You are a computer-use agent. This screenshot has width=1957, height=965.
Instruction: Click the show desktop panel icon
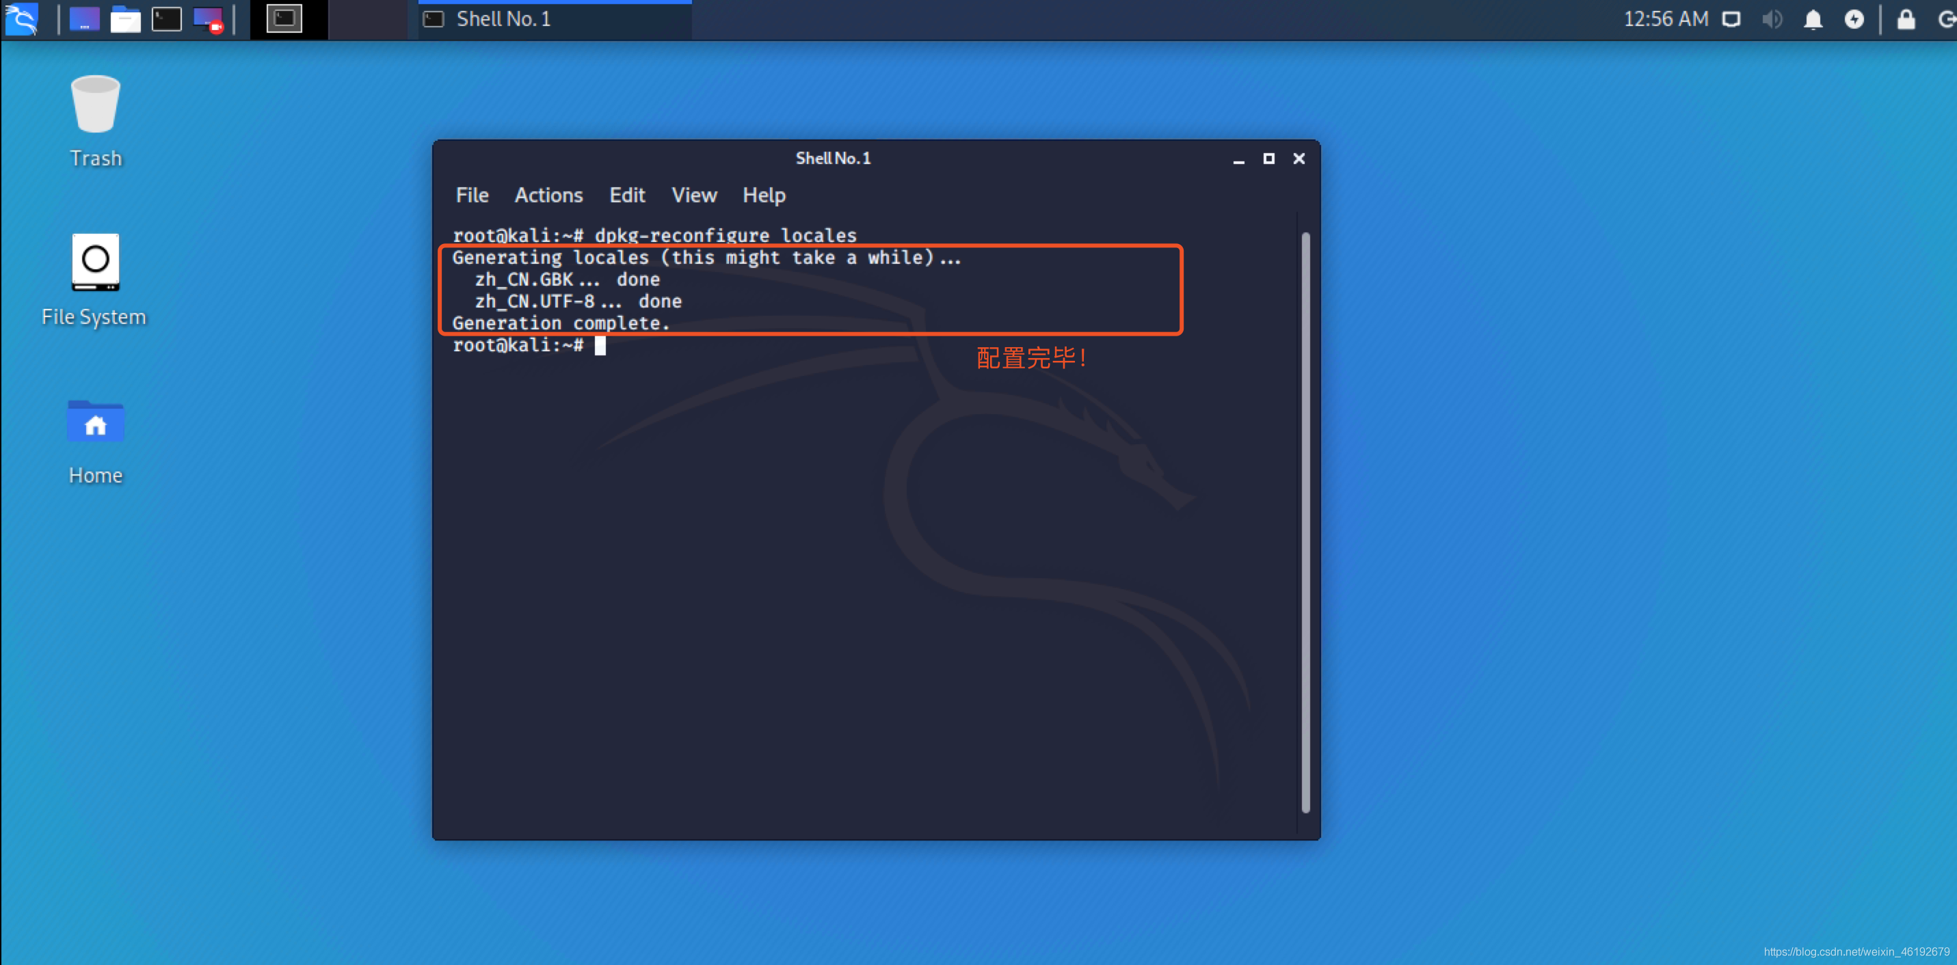tap(84, 19)
